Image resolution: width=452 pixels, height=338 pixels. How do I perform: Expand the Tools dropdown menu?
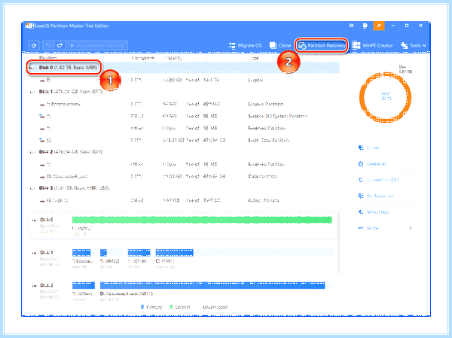pos(414,45)
